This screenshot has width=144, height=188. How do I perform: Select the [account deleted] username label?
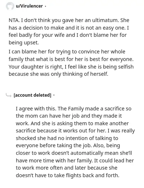(x=32, y=95)
